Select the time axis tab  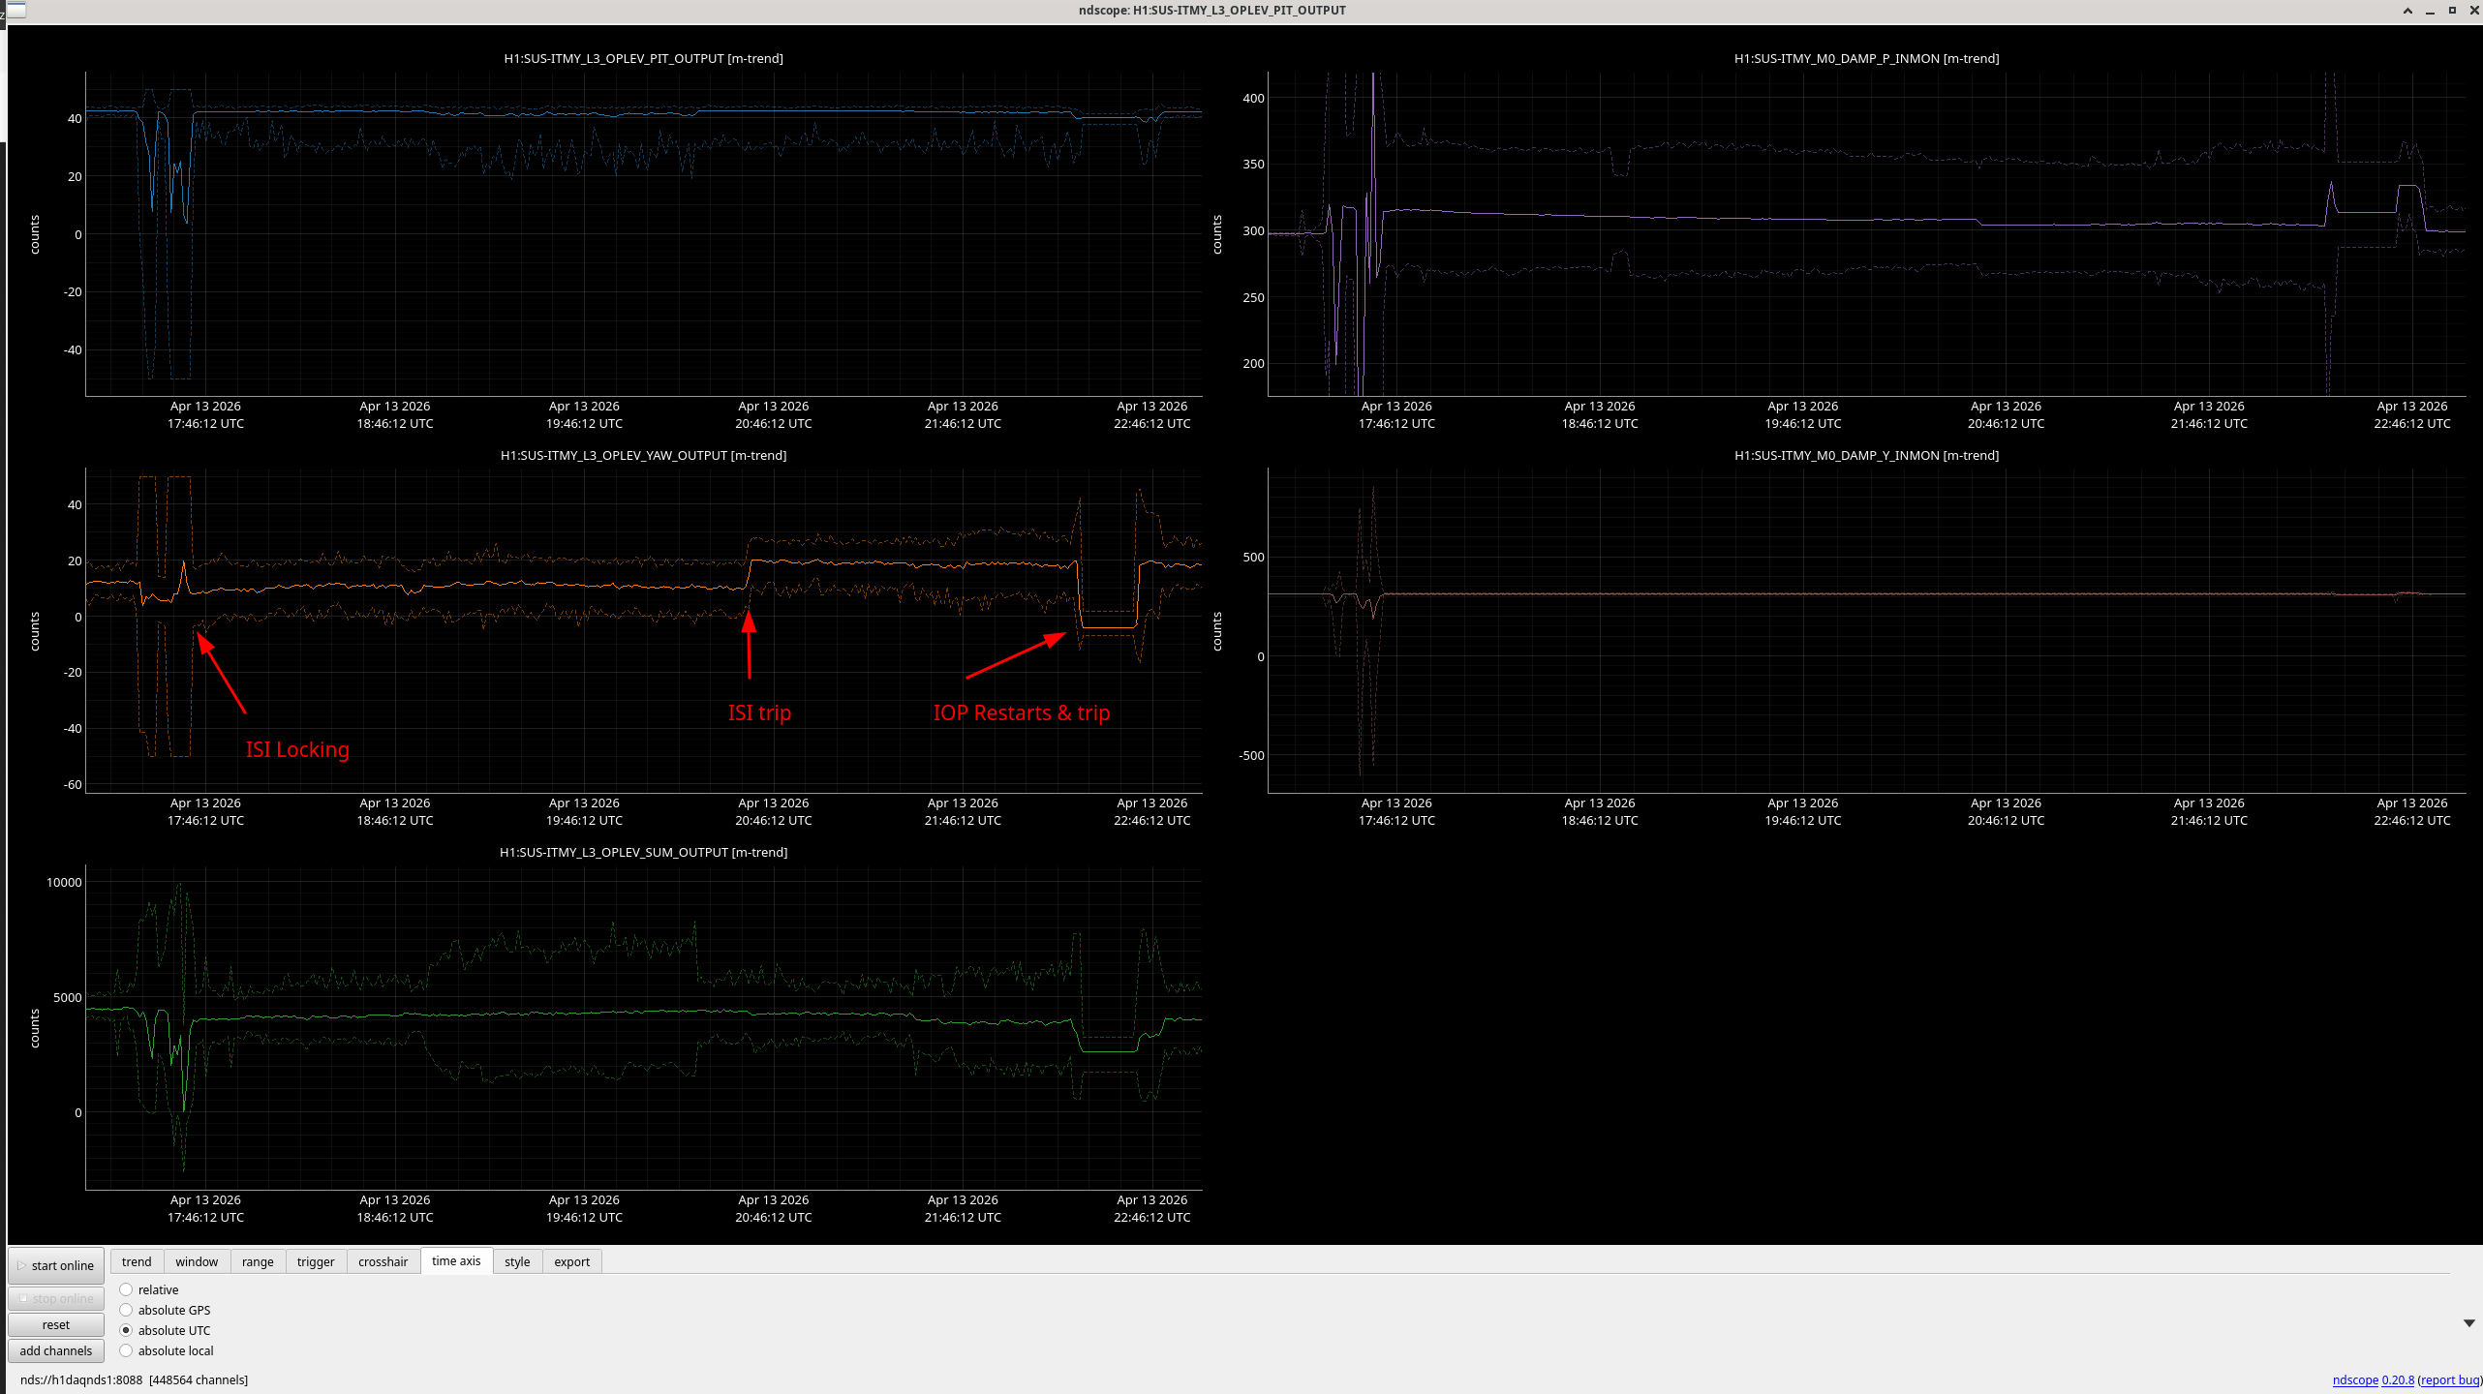[x=456, y=1260]
